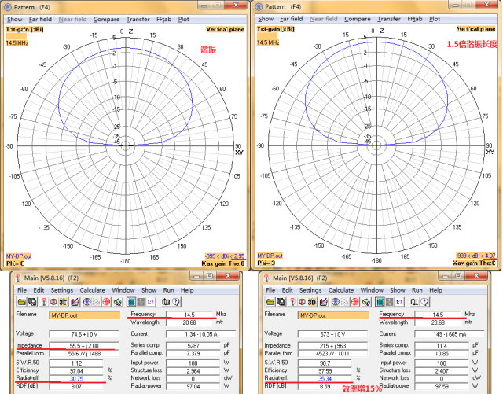Image resolution: width=503 pixels, height=394 pixels.
Task: Open Plot menu in left Pattern window
Action: [x=183, y=19]
